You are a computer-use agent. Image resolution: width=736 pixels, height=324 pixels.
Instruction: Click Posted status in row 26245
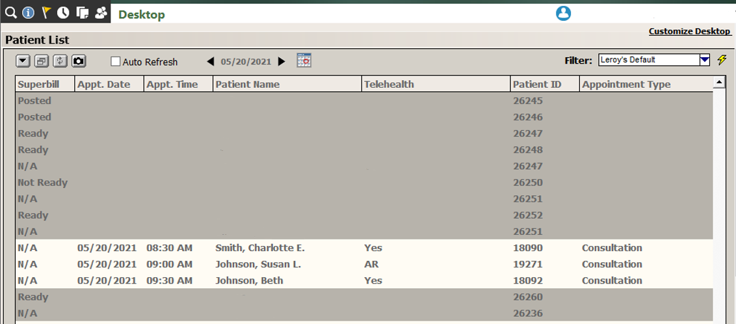tap(34, 100)
